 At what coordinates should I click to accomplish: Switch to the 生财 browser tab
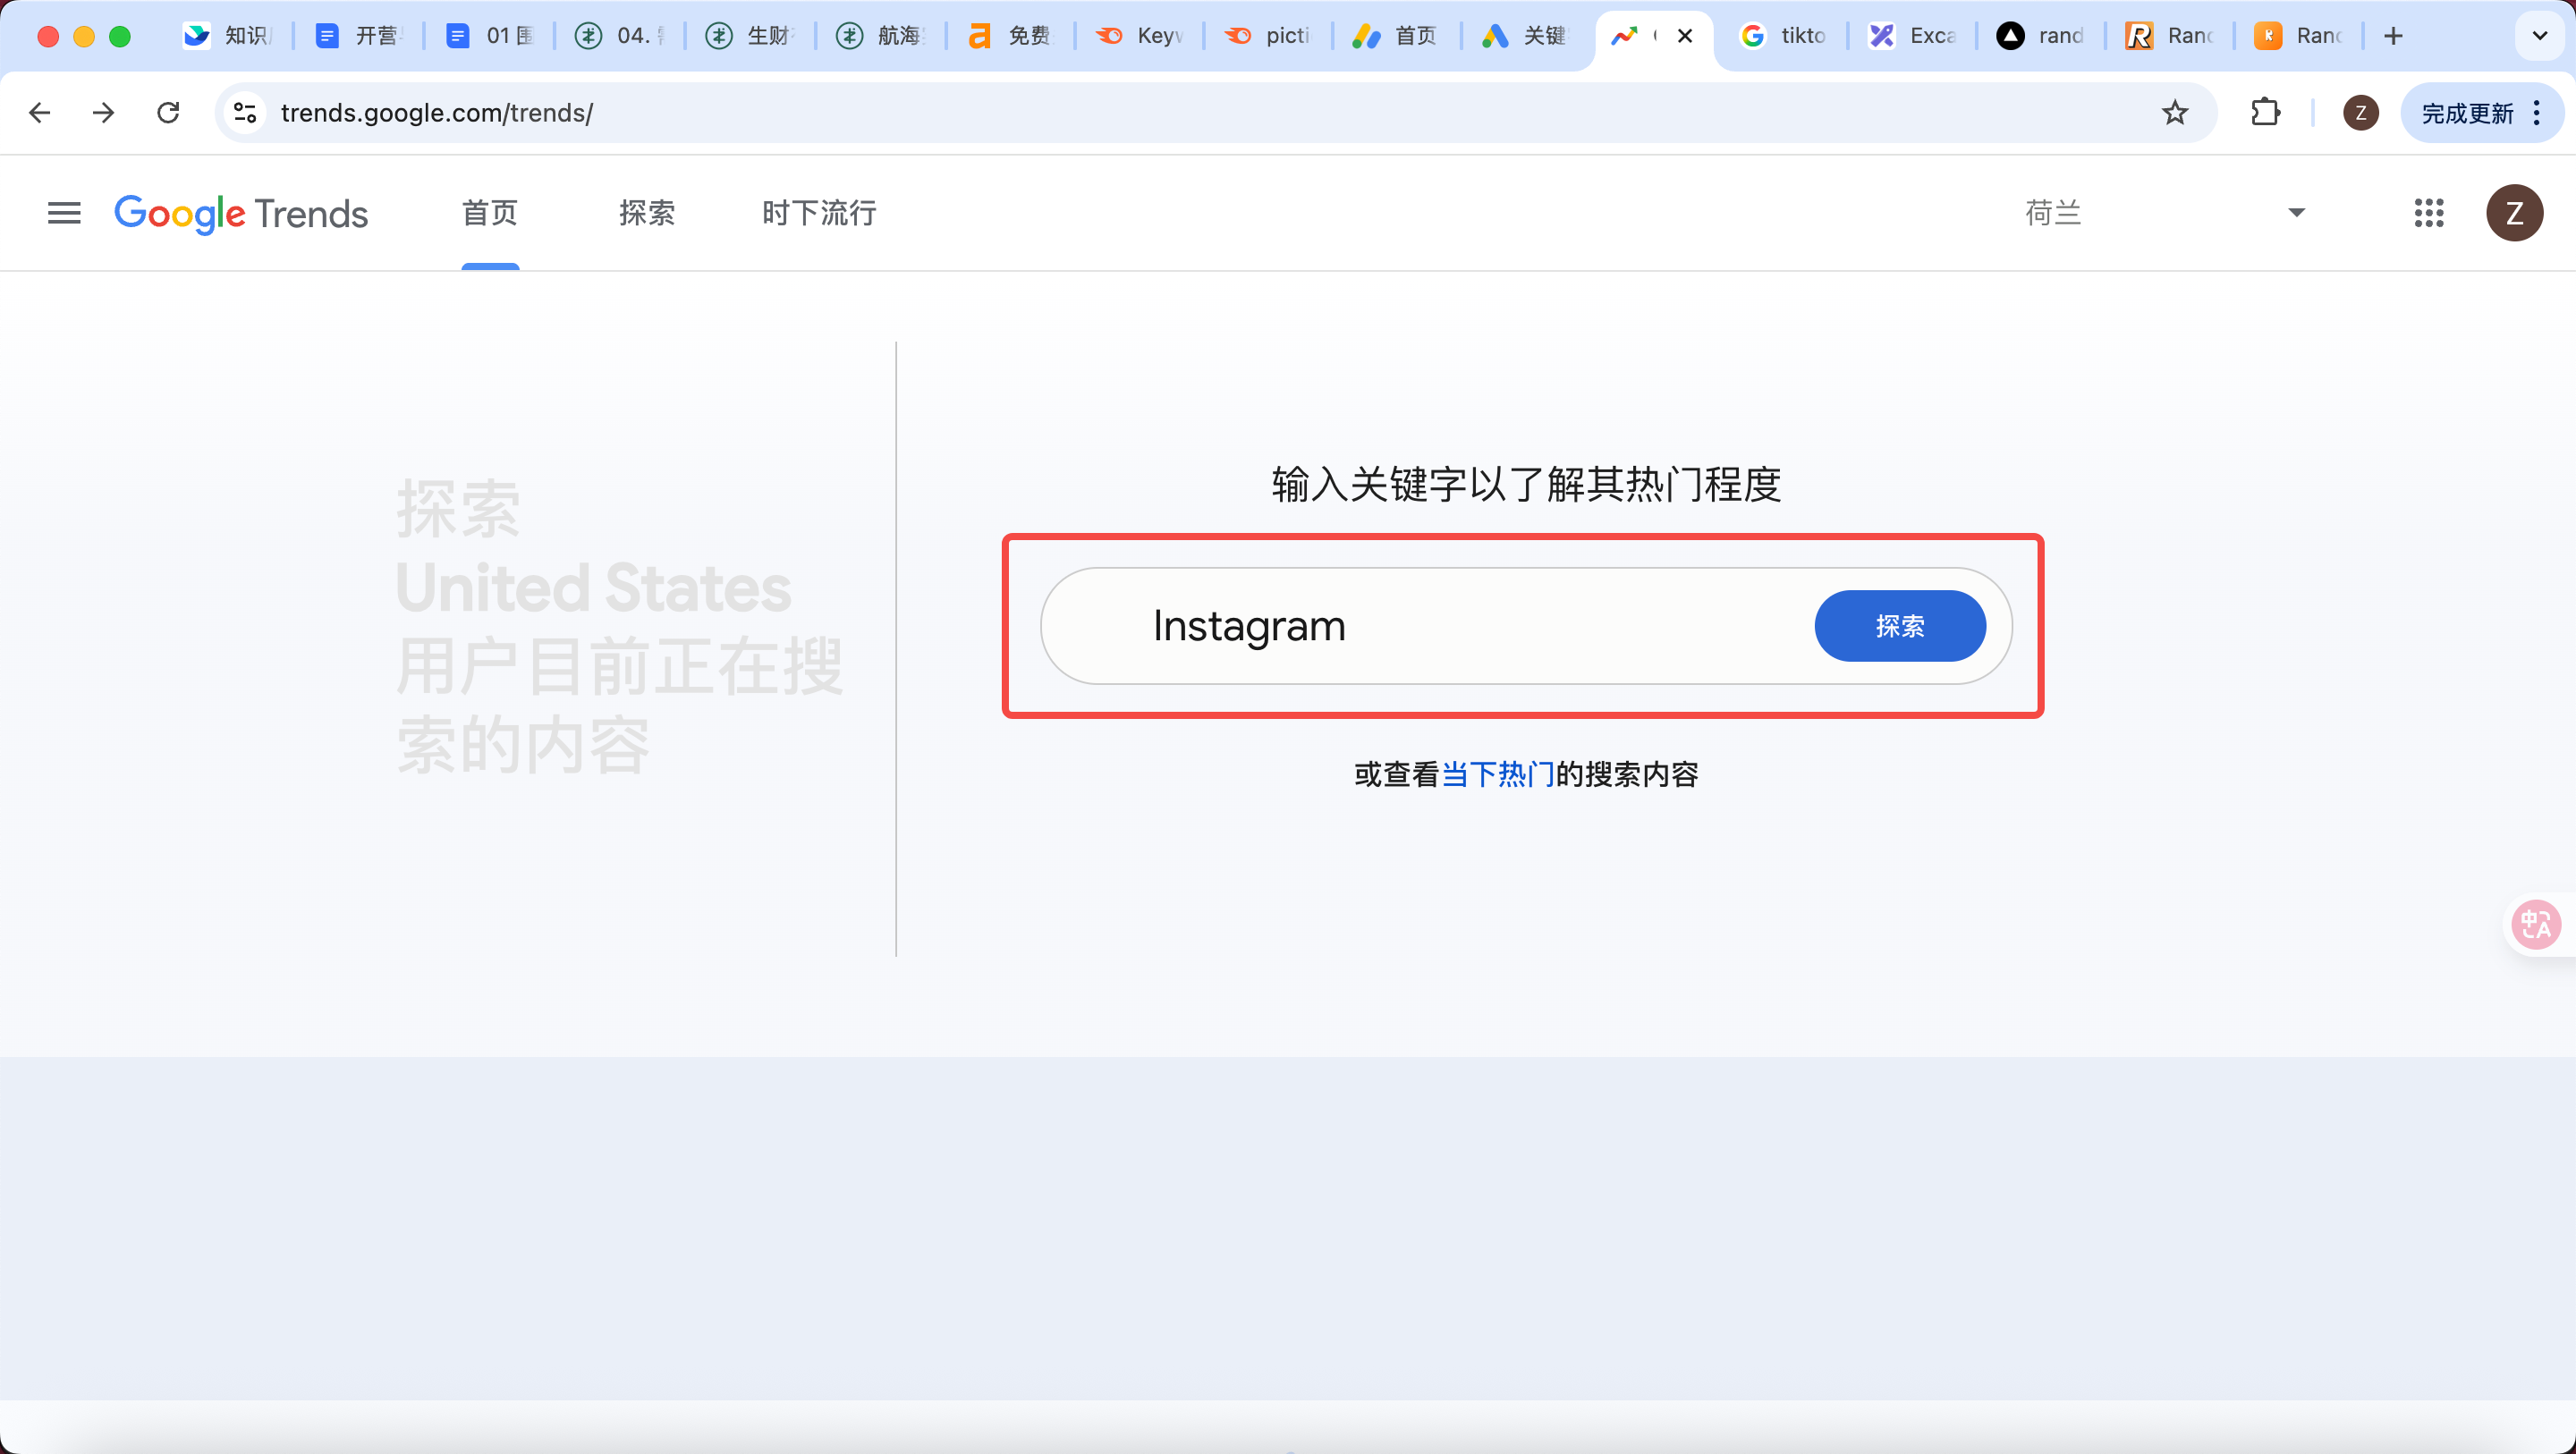pos(750,36)
